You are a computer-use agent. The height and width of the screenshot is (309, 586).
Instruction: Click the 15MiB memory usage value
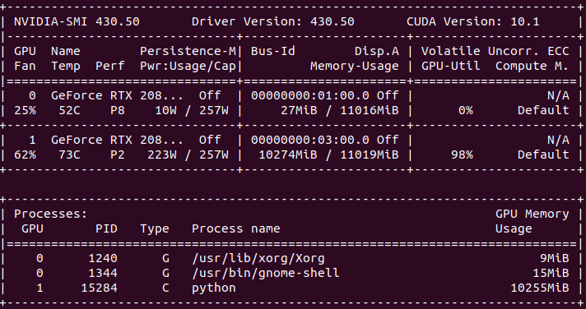551,273
